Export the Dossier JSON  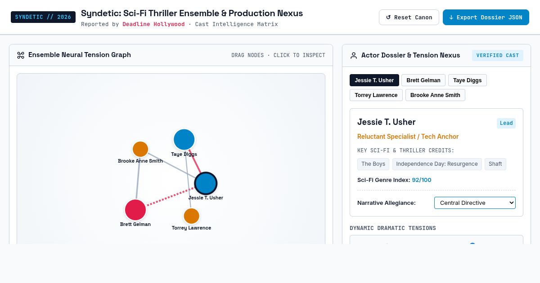coord(486,18)
